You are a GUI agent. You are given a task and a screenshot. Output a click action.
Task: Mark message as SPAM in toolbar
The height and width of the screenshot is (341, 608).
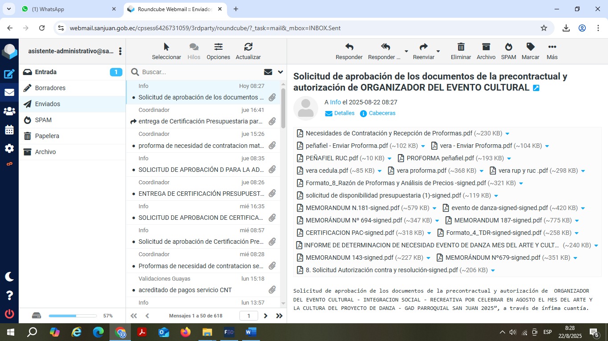point(508,48)
